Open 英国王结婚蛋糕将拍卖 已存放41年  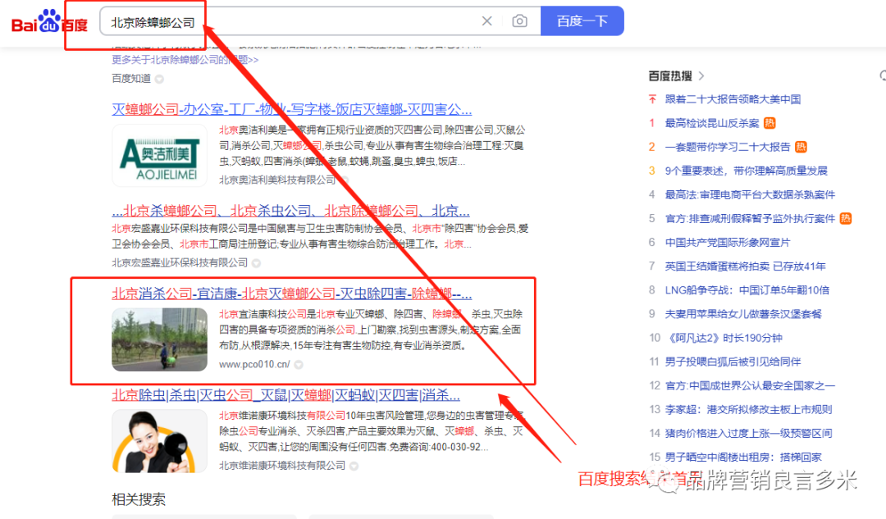pyautogui.click(x=745, y=266)
